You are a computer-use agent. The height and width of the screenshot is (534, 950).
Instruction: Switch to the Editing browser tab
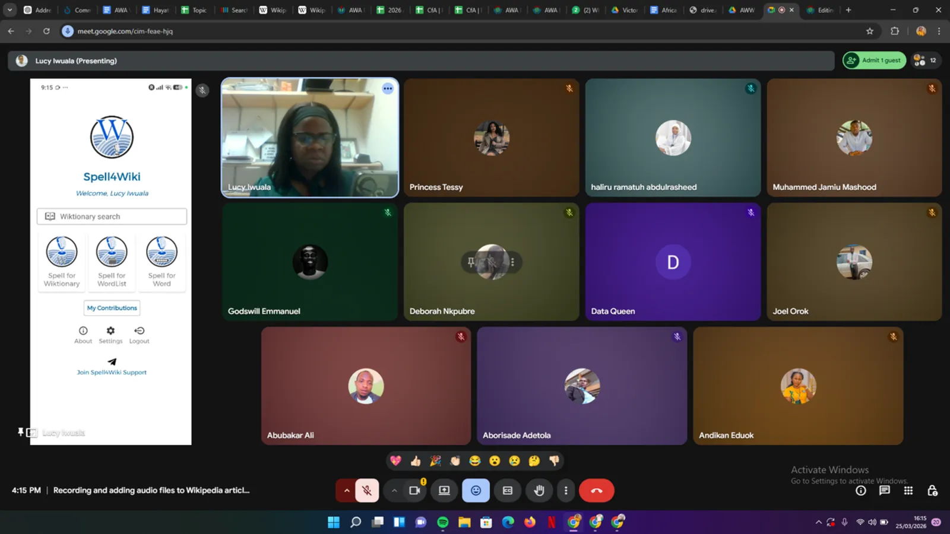[820, 10]
